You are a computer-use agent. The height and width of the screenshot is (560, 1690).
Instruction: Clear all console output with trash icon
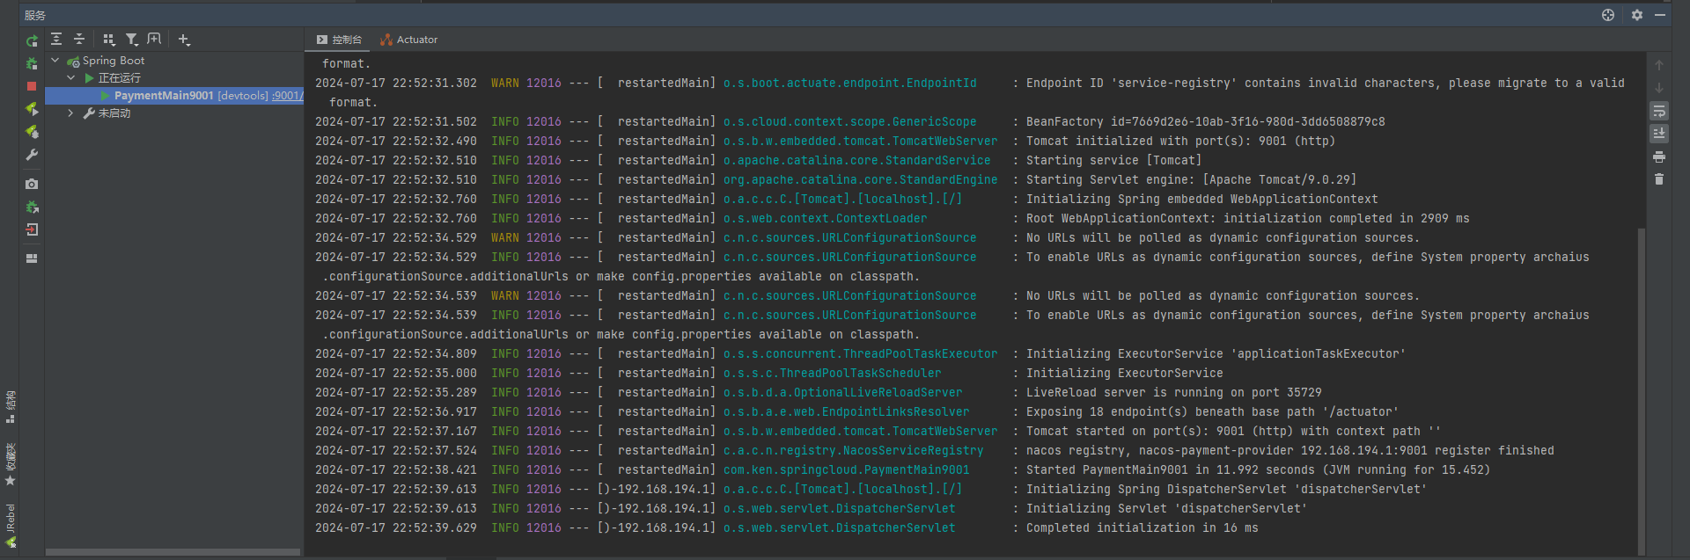pos(1659,179)
